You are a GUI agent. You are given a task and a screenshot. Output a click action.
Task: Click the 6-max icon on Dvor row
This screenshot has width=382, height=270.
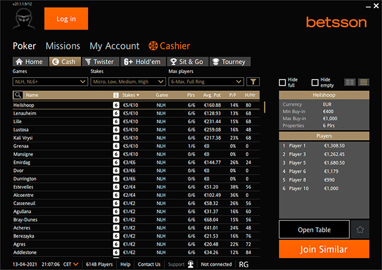[x=116, y=170]
